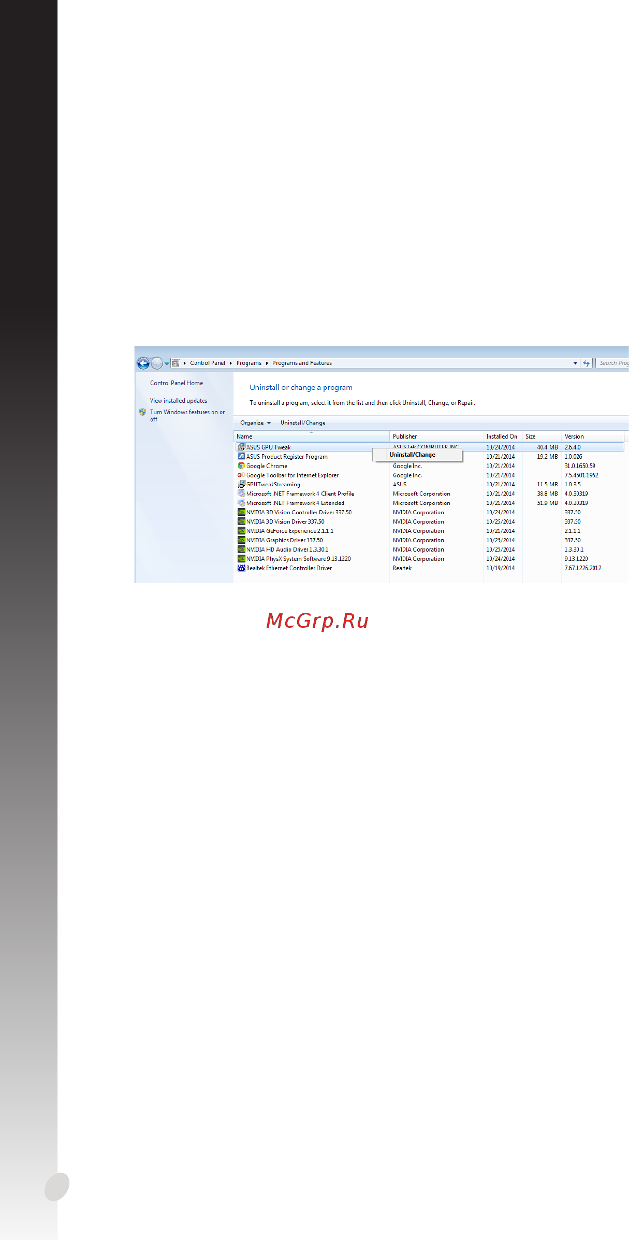The height and width of the screenshot is (1240, 629).
Task: Click the 19.2 MB size value
Action: click(547, 457)
